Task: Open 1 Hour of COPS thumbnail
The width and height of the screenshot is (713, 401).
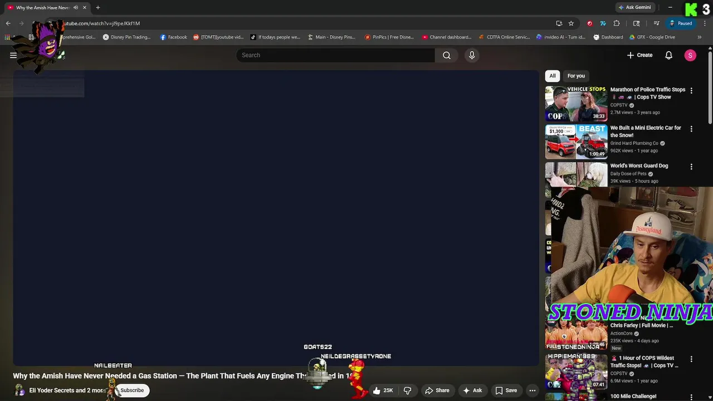Action: (576, 372)
